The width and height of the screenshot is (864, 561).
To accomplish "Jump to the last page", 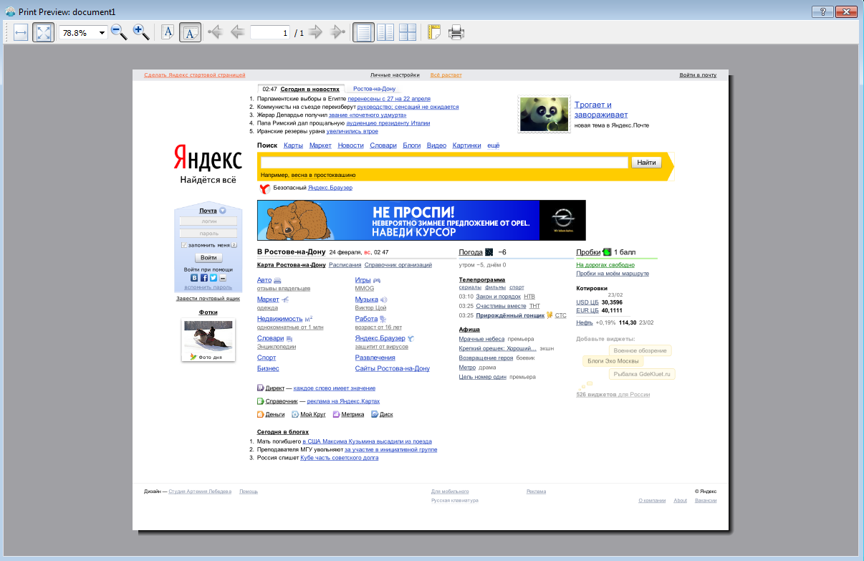I will (337, 32).
